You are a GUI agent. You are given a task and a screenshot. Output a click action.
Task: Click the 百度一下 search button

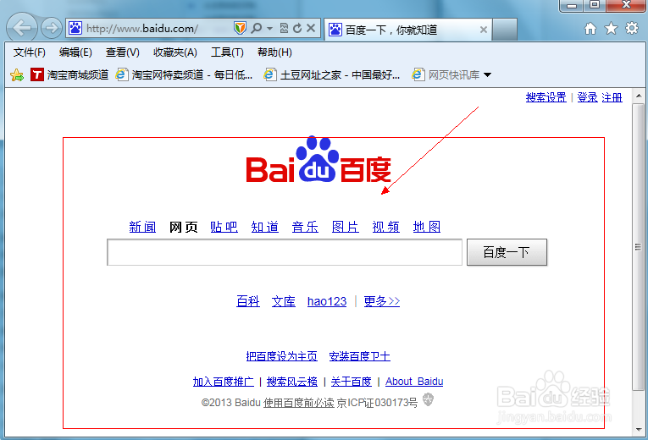507,252
